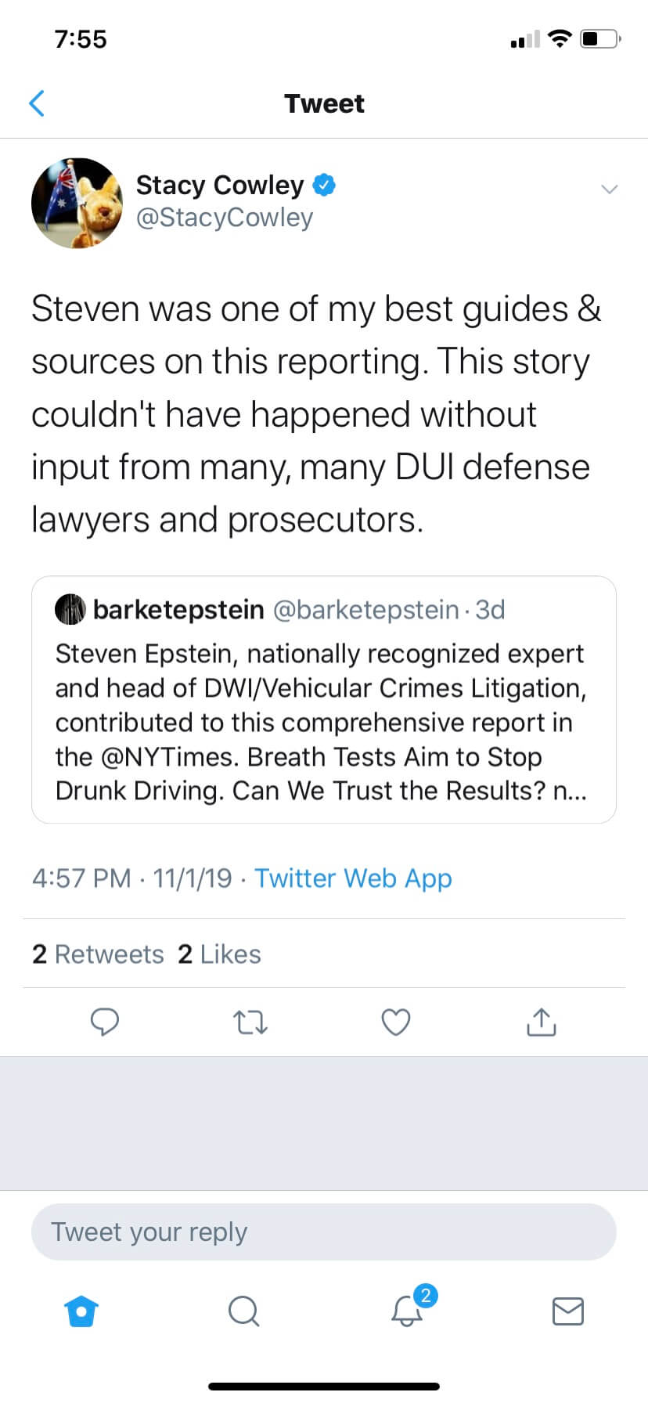The image size is (648, 1403).
Task: View the 2 Likes list
Action: pos(219,954)
